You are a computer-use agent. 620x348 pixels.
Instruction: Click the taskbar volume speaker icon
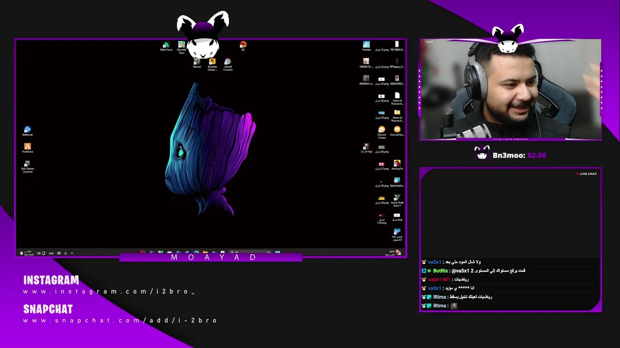click(x=38, y=253)
